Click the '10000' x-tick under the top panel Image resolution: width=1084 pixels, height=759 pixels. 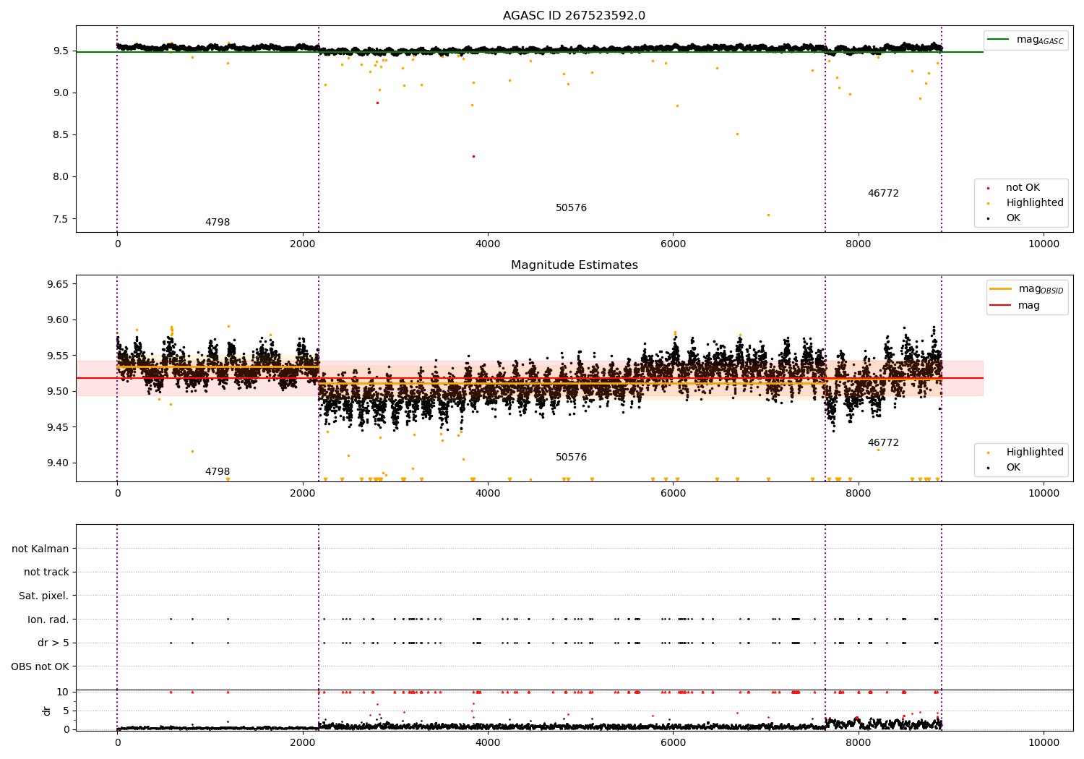1044,244
